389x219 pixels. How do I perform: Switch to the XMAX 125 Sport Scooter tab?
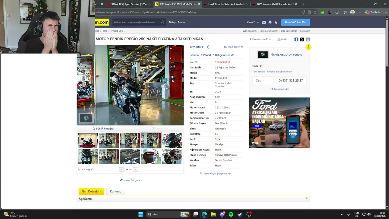click(x=129, y=4)
